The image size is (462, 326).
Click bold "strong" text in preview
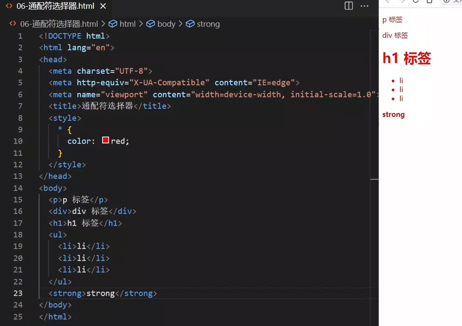tap(394, 115)
